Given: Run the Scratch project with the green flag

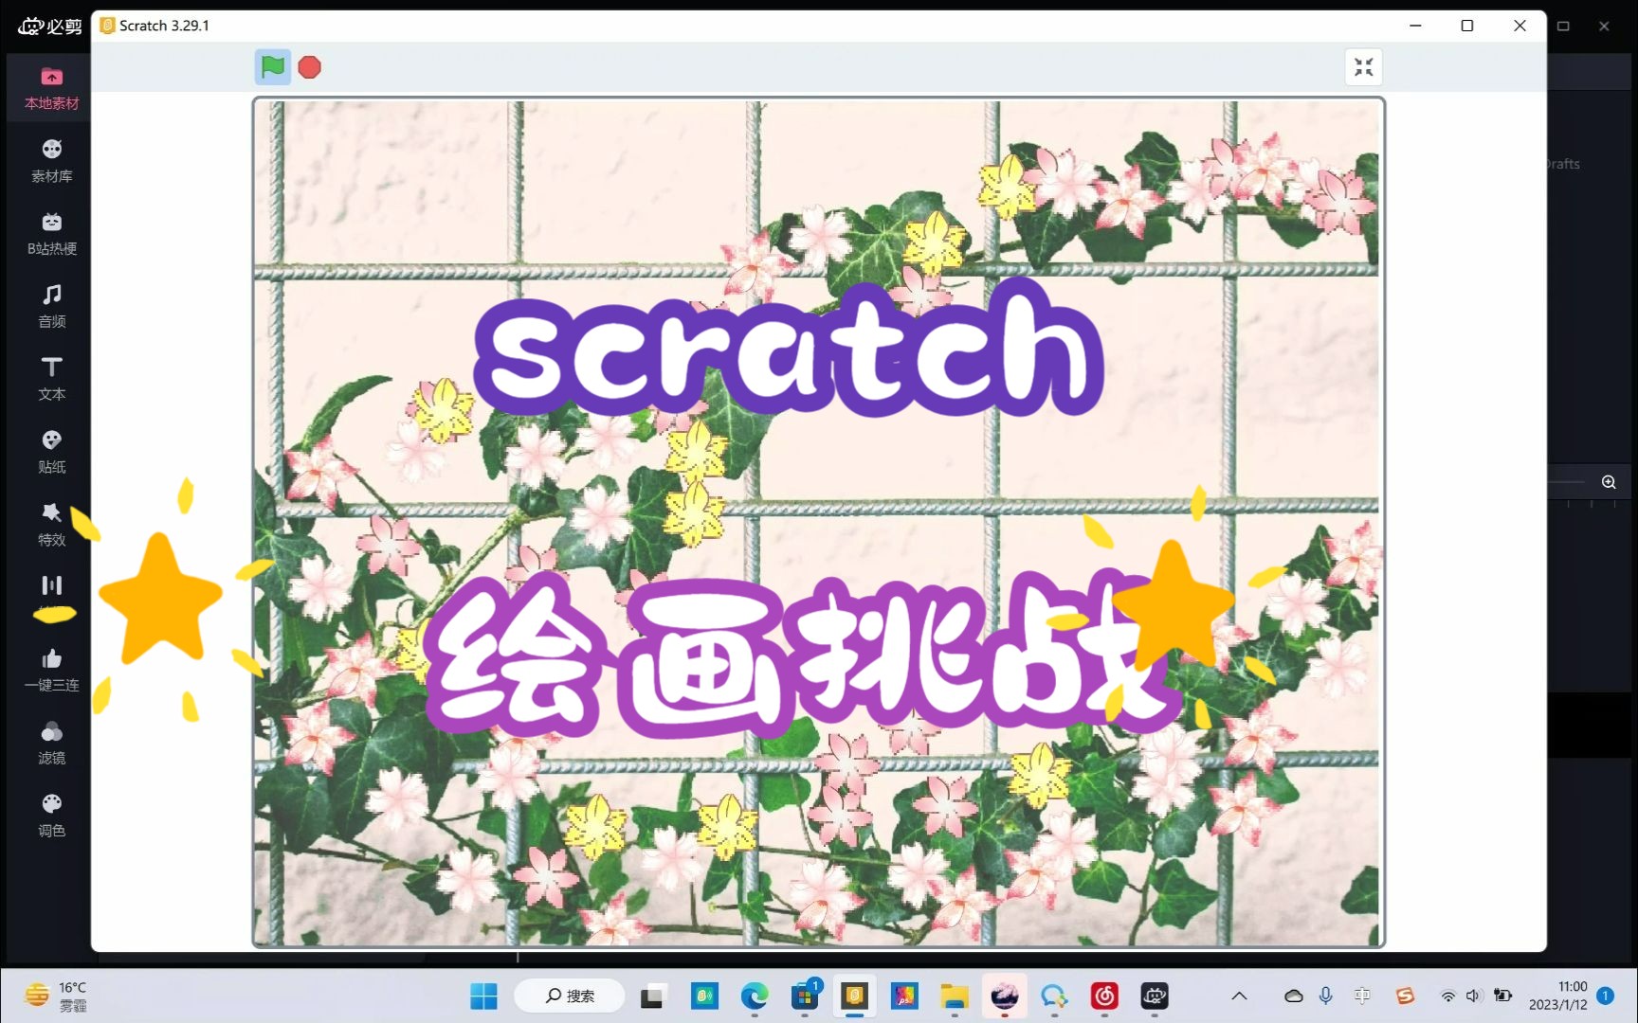Looking at the screenshot, I should [272, 66].
